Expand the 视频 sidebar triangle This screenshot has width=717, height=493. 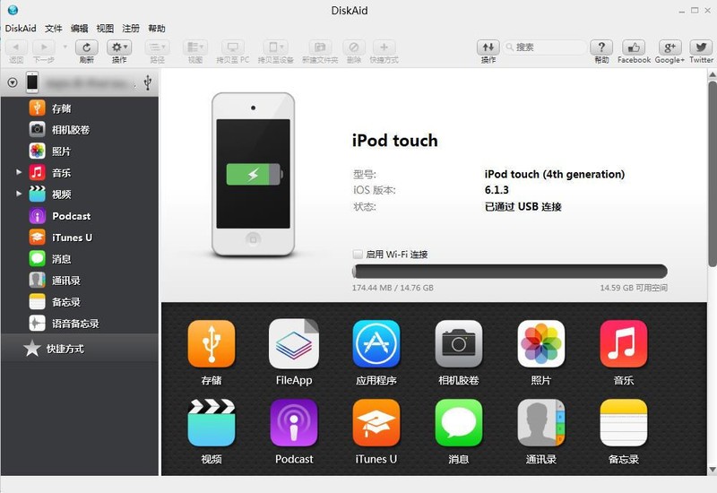pyautogui.click(x=19, y=194)
